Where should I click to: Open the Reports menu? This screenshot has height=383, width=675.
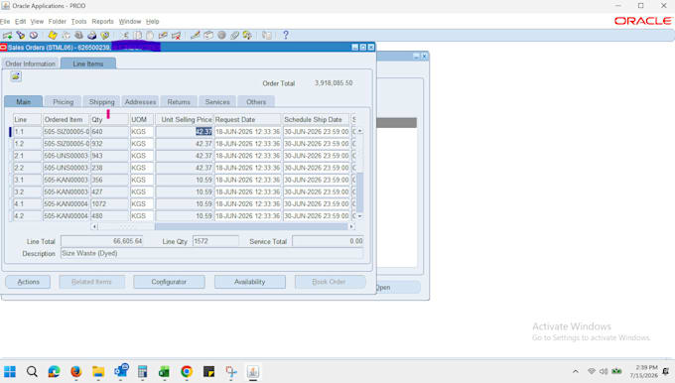pos(103,22)
